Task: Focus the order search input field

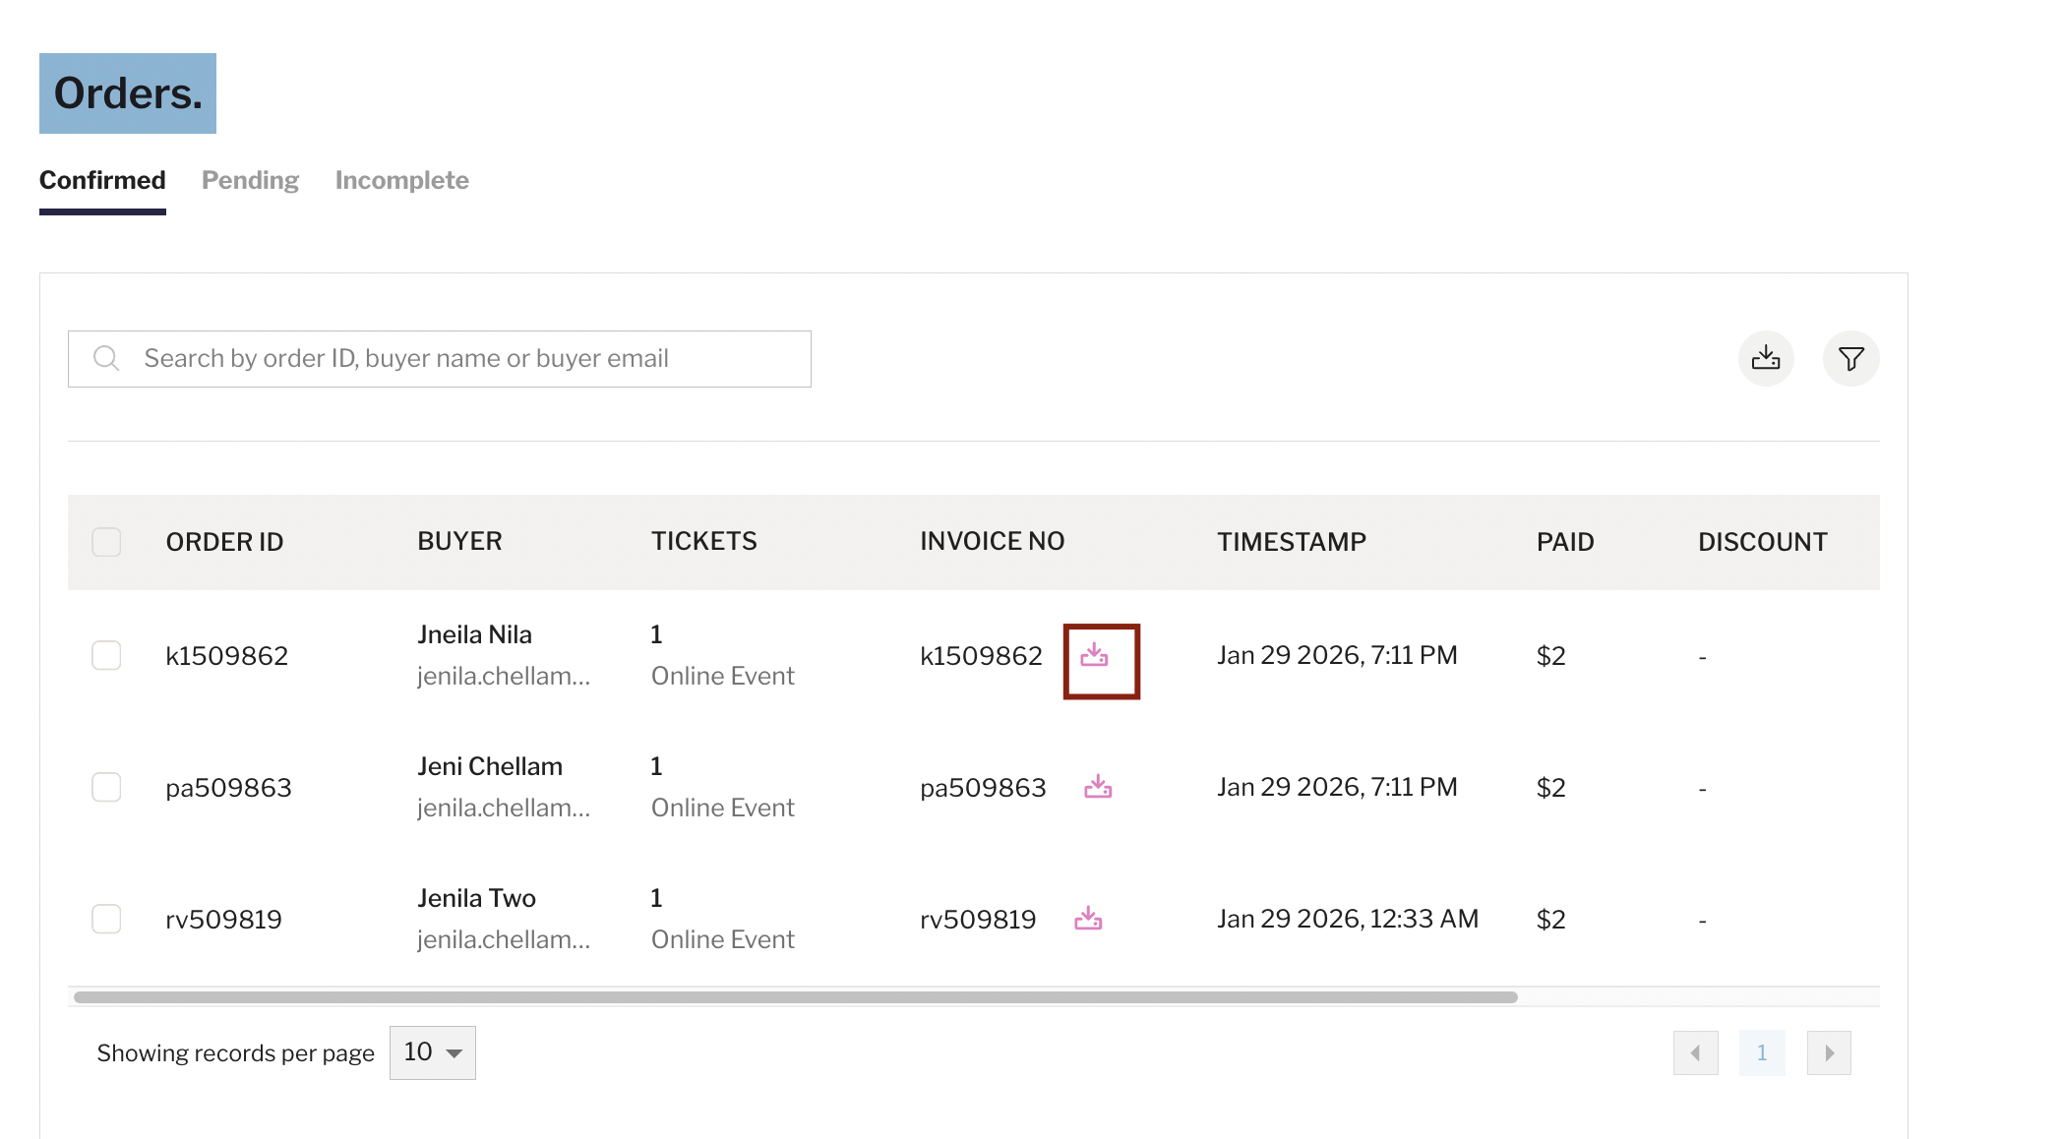Action: click(439, 359)
